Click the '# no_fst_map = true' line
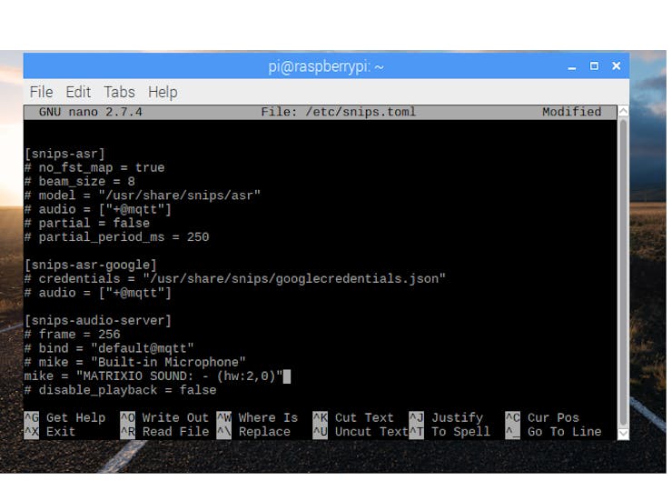This screenshot has height=481, width=672. [x=94, y=167]
